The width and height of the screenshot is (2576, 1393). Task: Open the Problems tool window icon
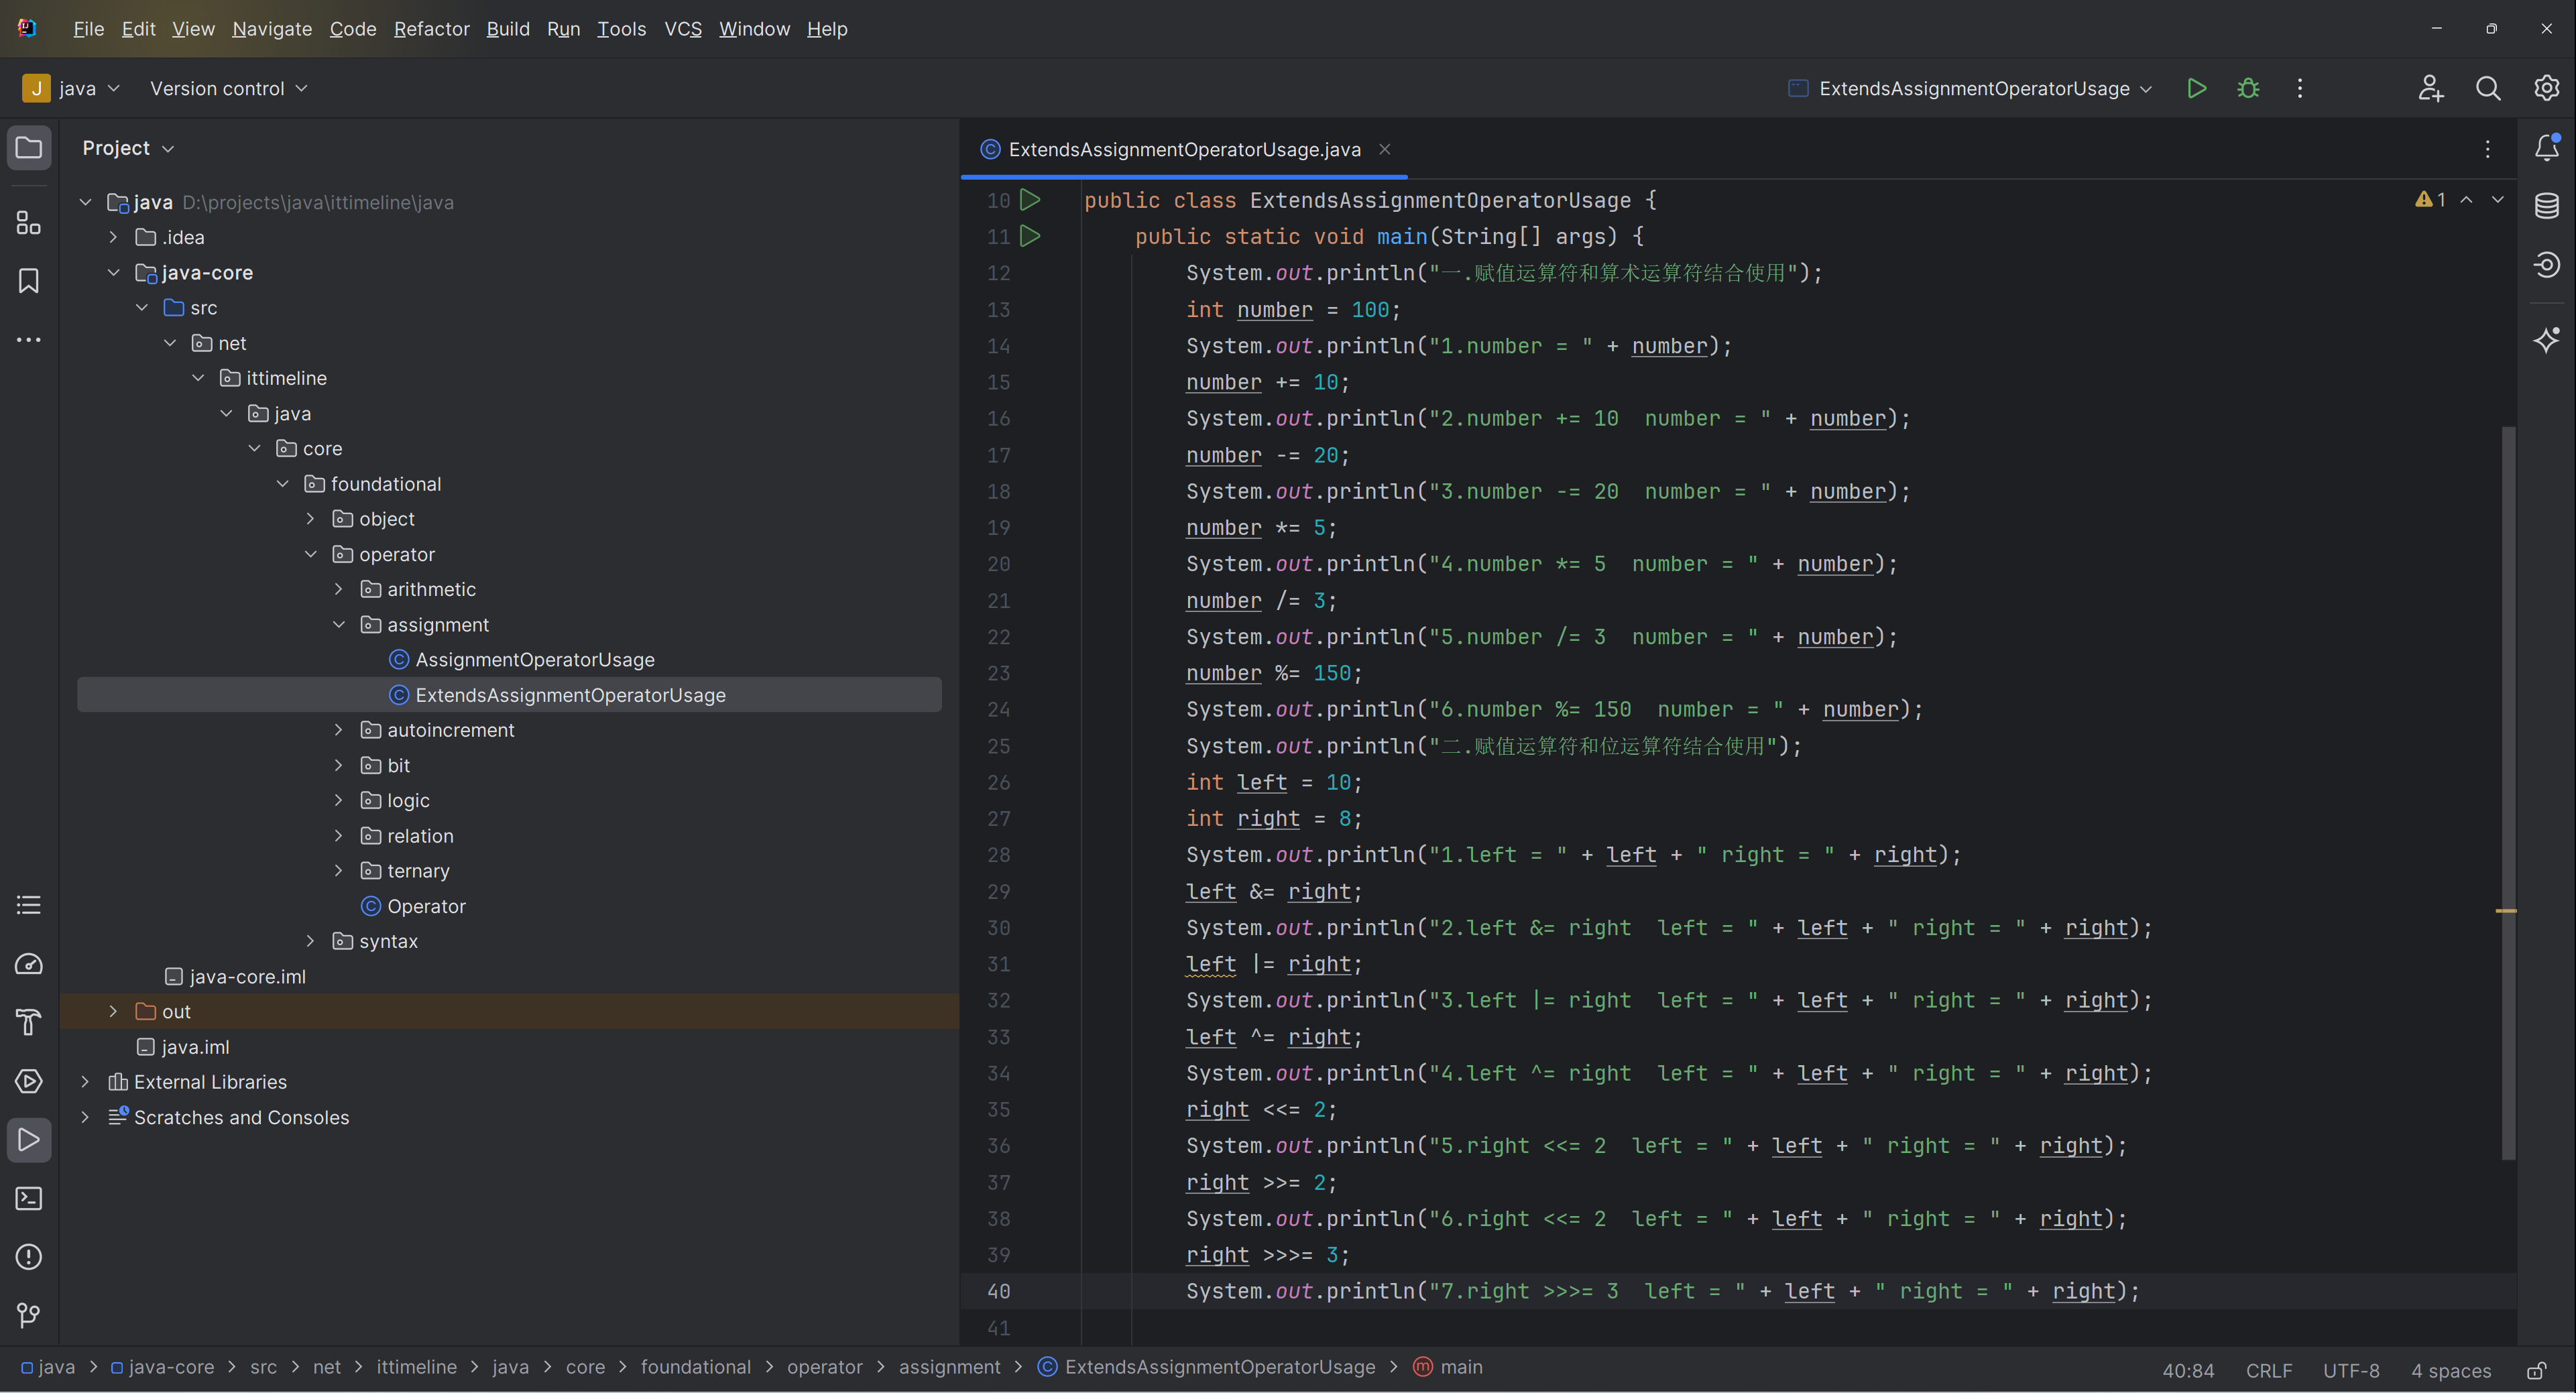(x=29, y=1257)
